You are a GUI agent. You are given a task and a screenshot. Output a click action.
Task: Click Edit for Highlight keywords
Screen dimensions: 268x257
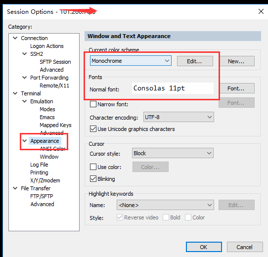click(x=236, y=205)
